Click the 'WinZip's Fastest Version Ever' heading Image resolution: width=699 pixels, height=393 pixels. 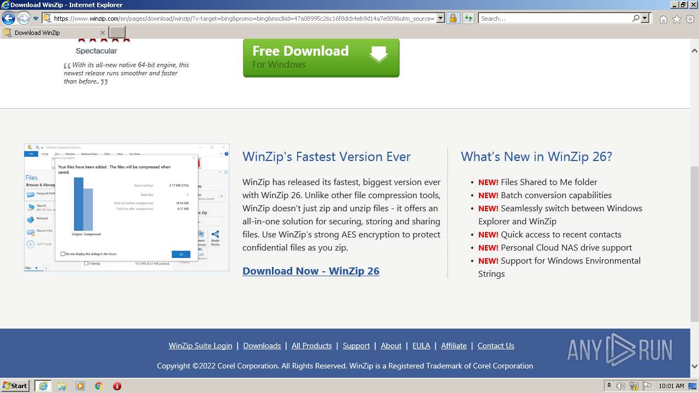point(327,157)
